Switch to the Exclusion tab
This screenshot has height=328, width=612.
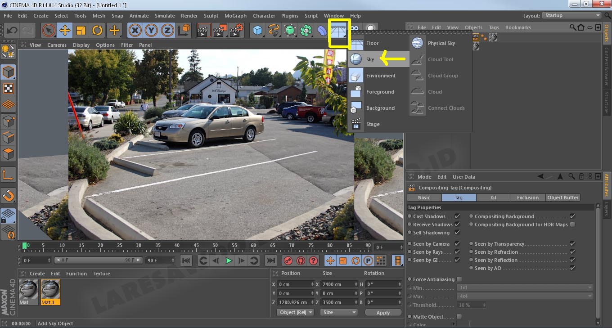[x=528, y=197]
